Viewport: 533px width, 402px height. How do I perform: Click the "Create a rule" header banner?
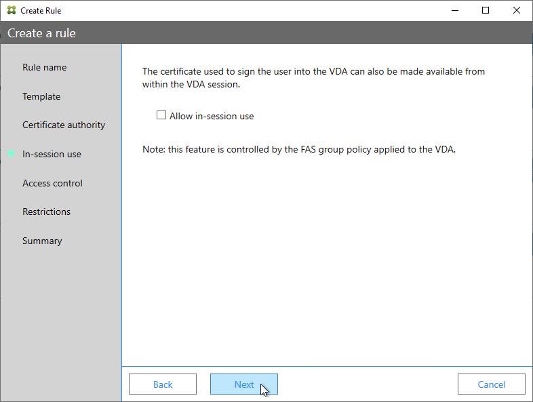pyautogui.click(x=266, y=33)
